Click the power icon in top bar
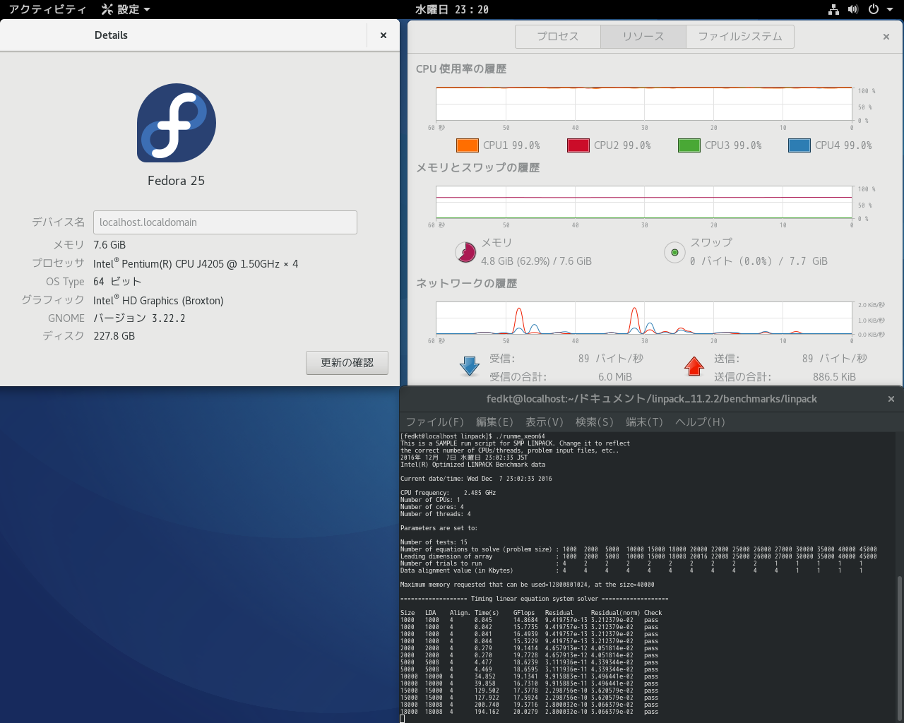The height and width of the screenshot is (723, 904). [x=874, y=9]
